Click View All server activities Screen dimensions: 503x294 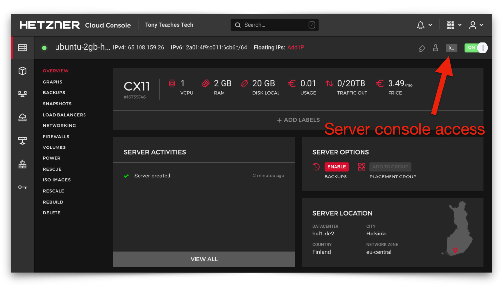click(x=204, y=259)
